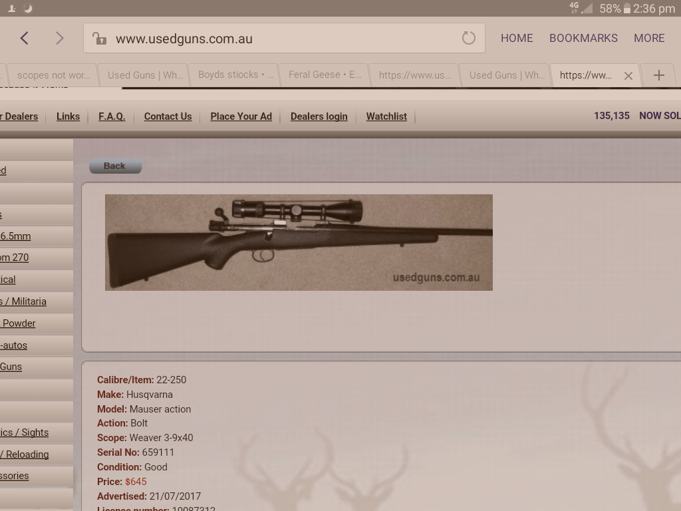The image size is (681, 511).
Task: Tap the unlocked padlock security icon
Action: coord(100,39)
